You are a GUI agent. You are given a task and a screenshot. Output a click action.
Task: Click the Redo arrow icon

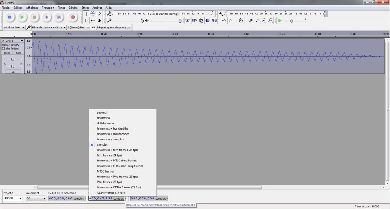[x=230, y=21]
